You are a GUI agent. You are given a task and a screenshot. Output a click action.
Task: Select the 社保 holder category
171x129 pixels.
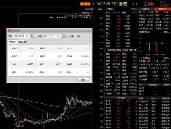click(x=156, y=61)
